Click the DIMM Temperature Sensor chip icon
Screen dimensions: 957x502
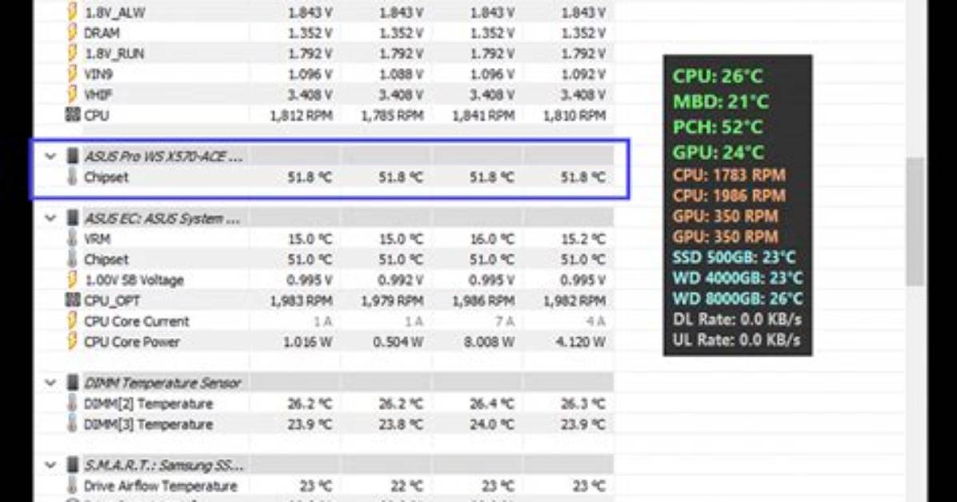[x=73, y=382]
